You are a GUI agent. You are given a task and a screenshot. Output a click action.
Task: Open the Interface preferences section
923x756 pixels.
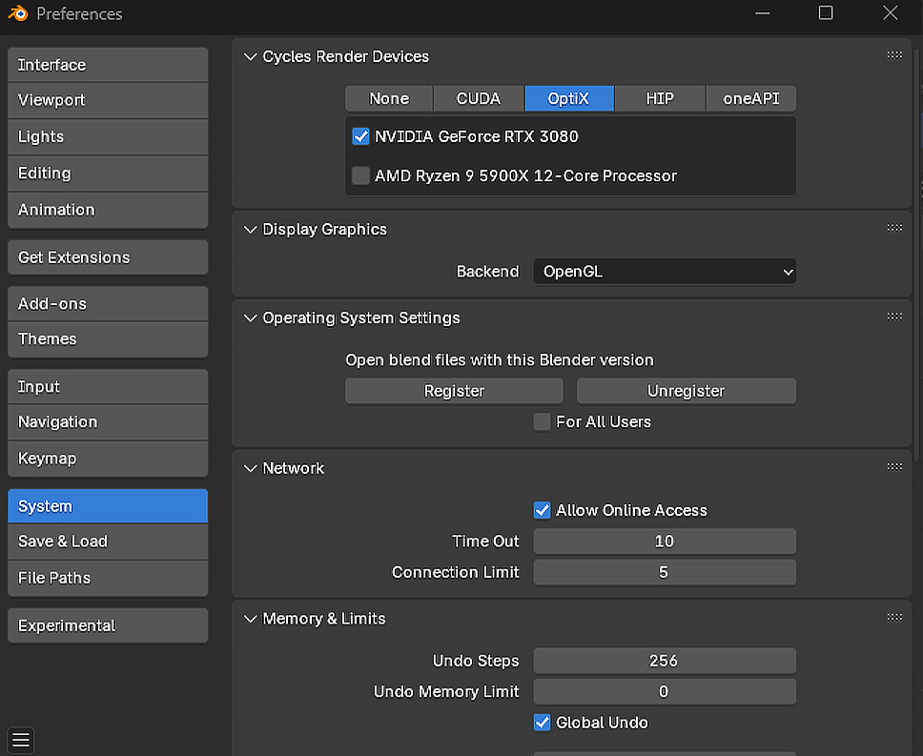pyautogui.click(x=108, y=65)
